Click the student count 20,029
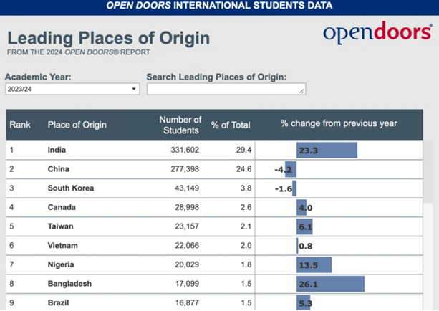Screen dimensions: 439x311 click(x=187, y=264)
